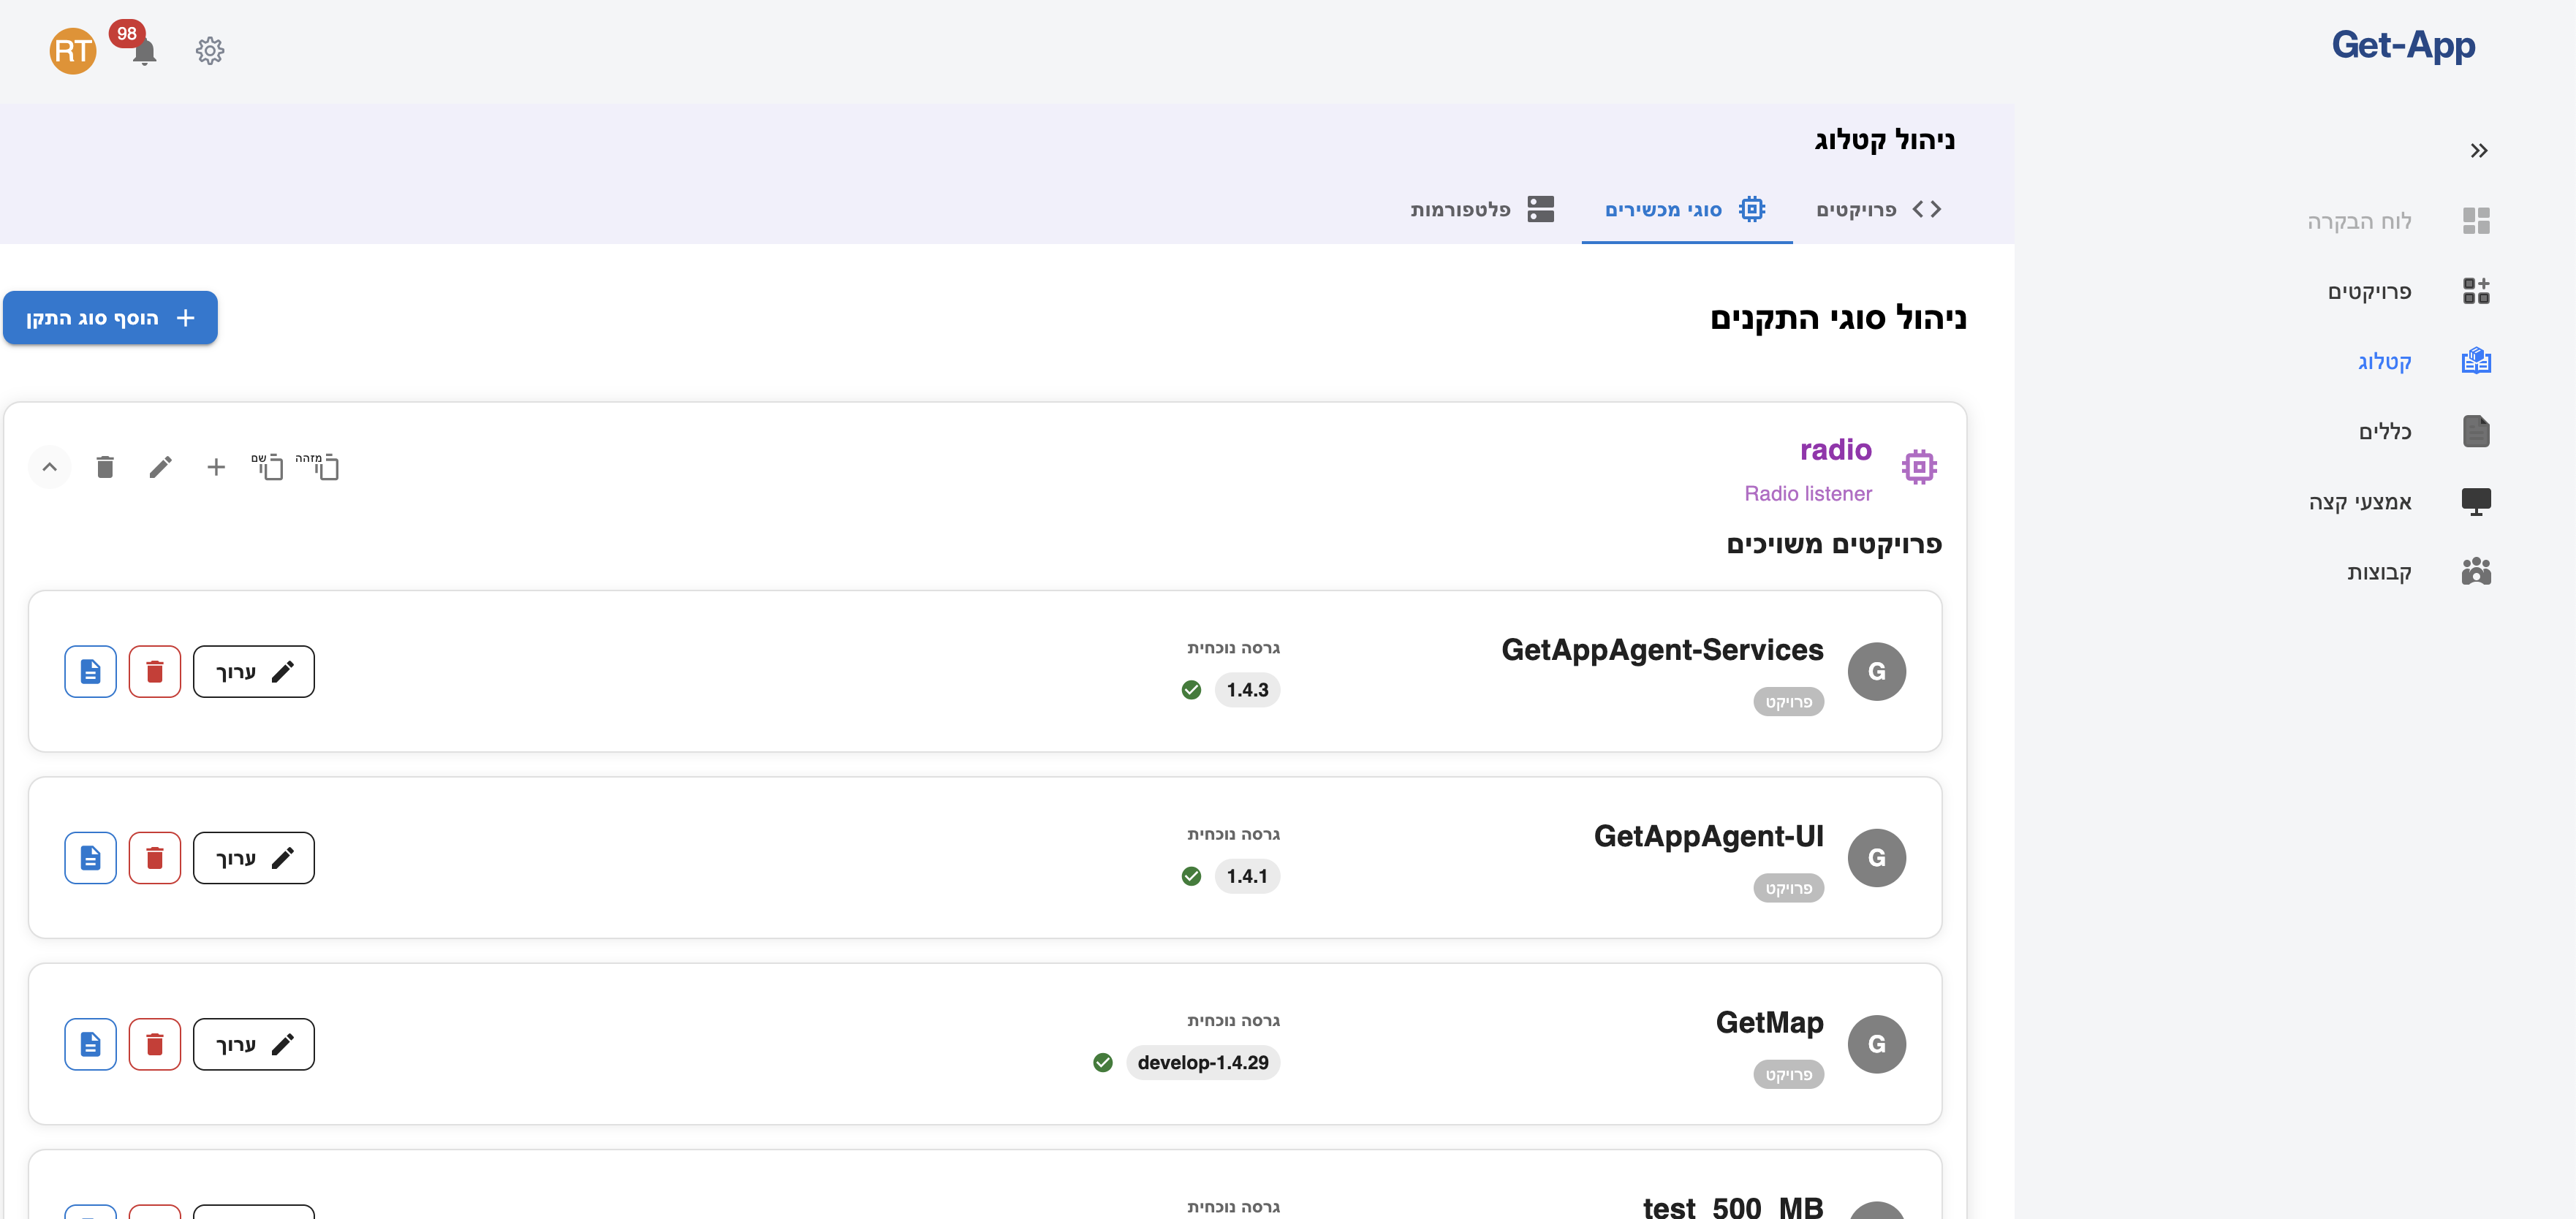Edit the radio device type with pencil icon

(x=160, y=467)
